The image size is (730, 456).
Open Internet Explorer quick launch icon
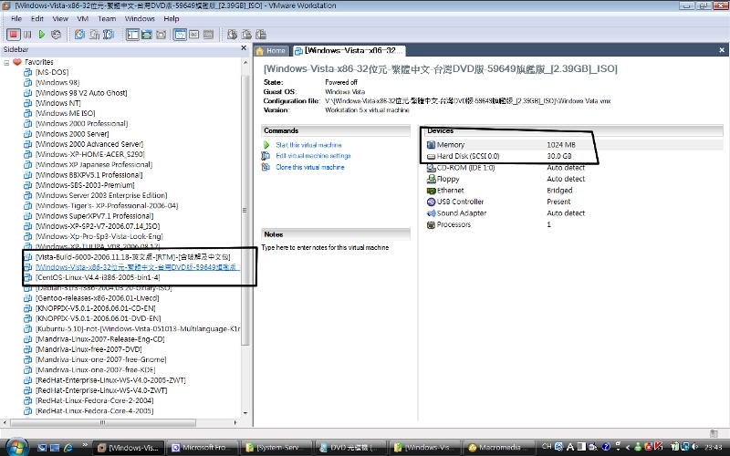[68, 448]
